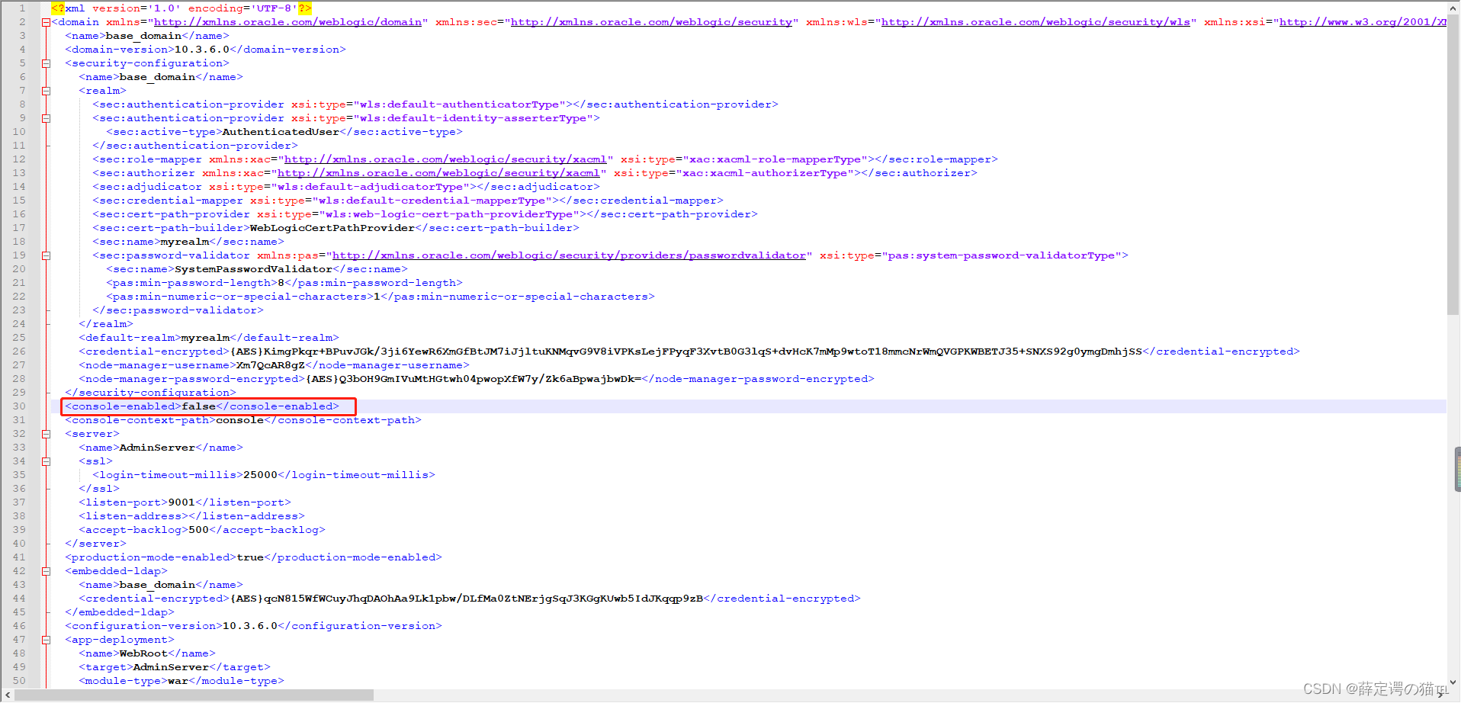Image resolution: width=1461 pixels, height=703 pixels.
Task: Collapse the server fold marker on line 32
Action: point(46,434)
